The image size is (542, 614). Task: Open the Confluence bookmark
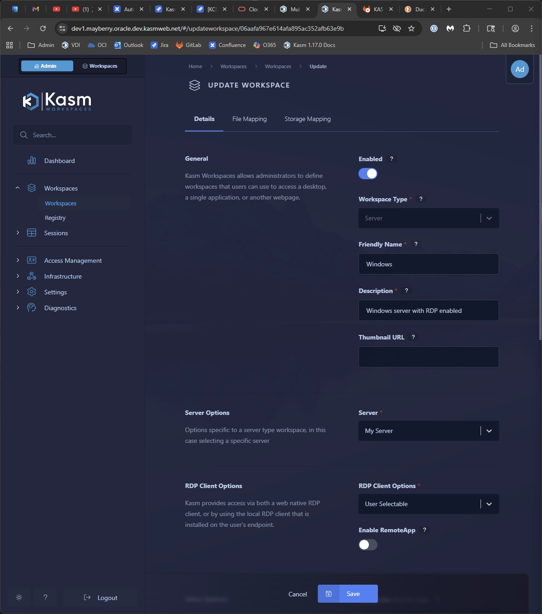[x=227, y=45]
